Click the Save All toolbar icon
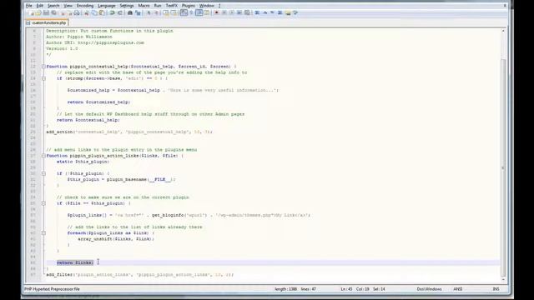The image size is (534, 300). (53, 13)
